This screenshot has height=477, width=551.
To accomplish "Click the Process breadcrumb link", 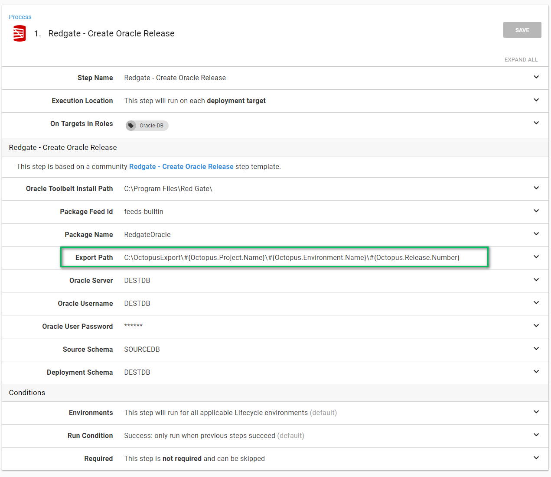I will click(x=20, y=17).
